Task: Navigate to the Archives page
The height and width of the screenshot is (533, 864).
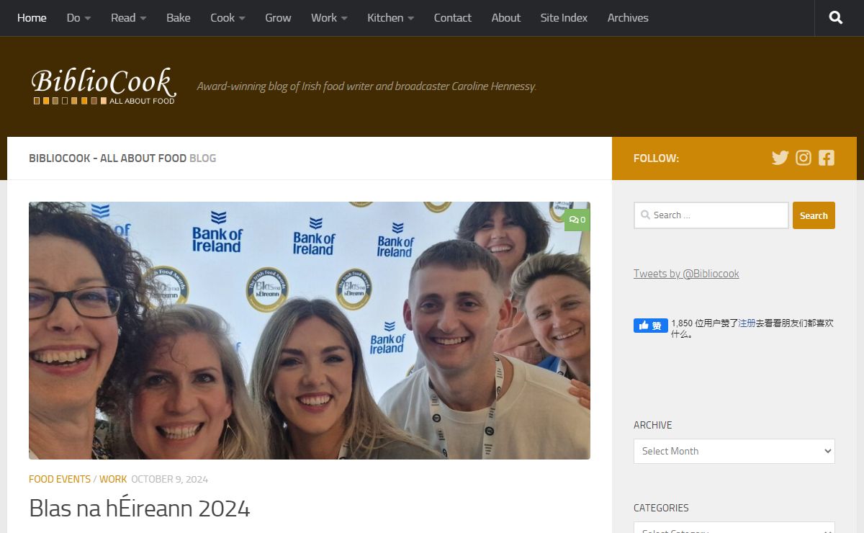Action: [x=628, y=18]
